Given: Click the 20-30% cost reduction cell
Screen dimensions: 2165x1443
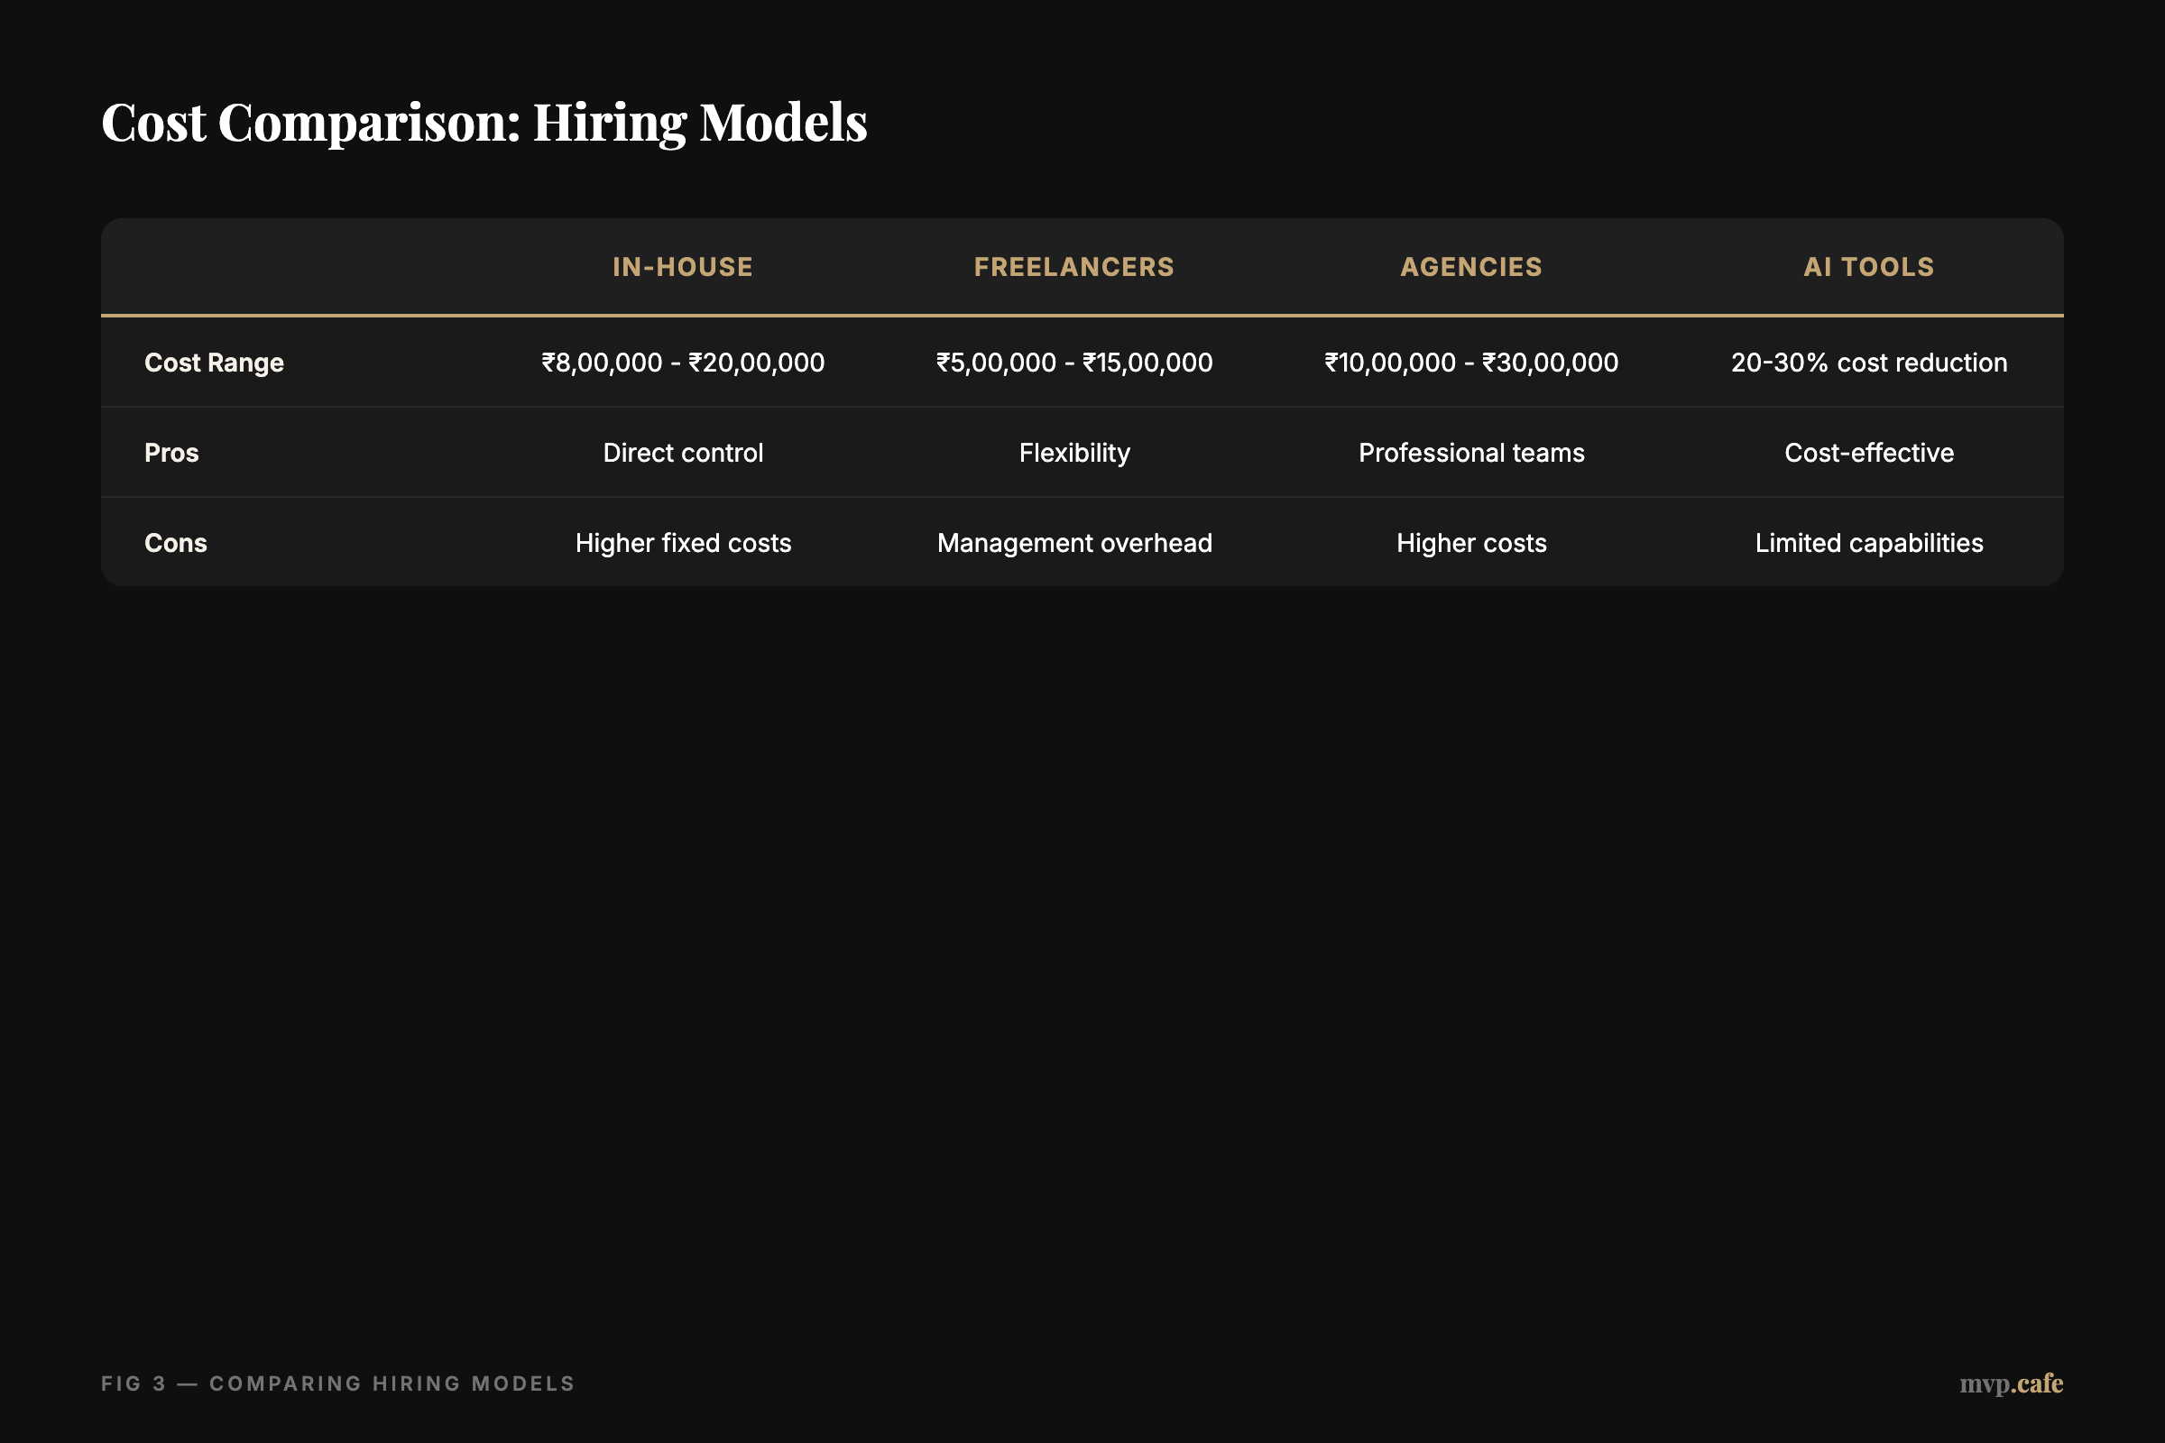Looking at the screenshot, I should pyautogui.click(x=1867, y=363).
